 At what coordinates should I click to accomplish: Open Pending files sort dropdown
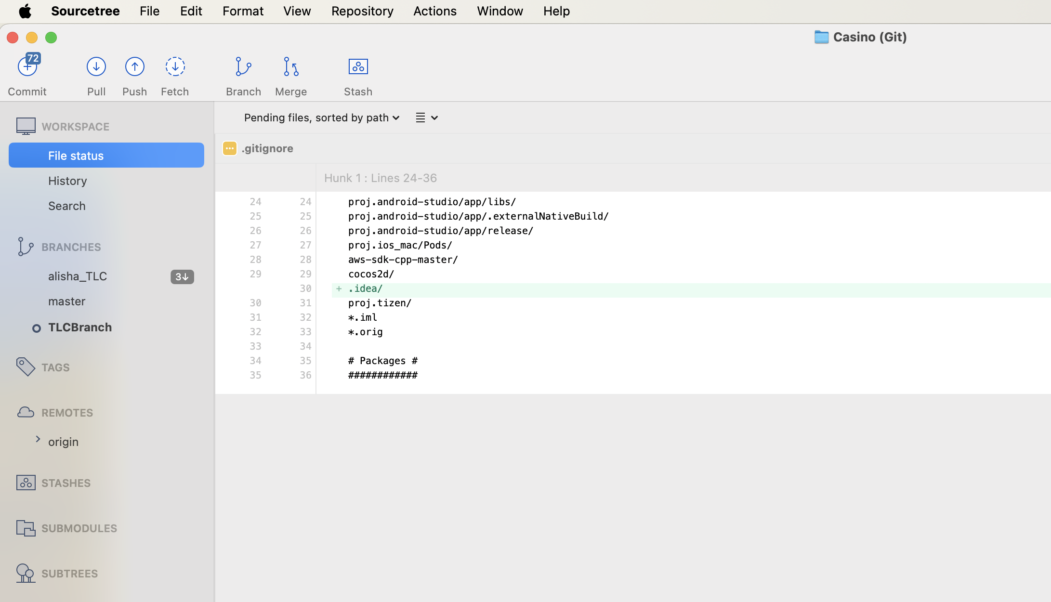(x=322, y=118)
